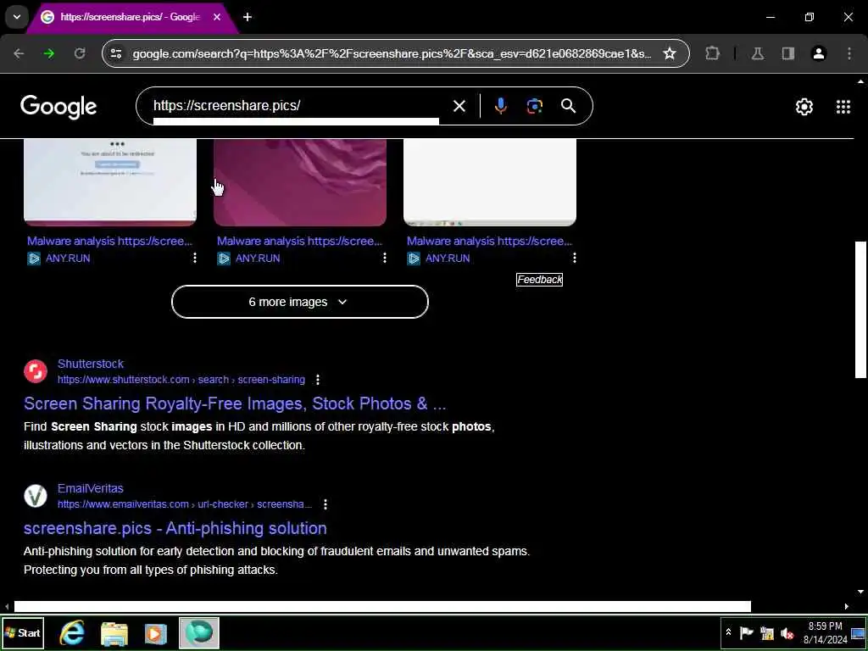868x651 pixels.
Task: Open the muted volume tray icon
Action: 787,632
